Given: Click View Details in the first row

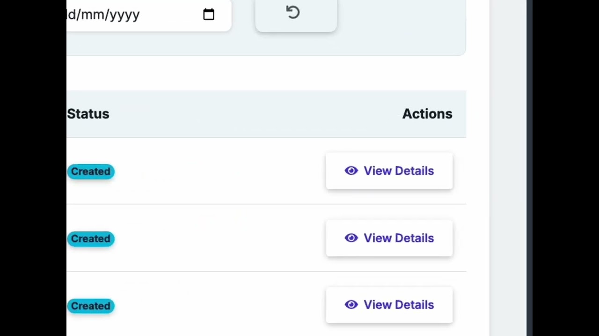Looking at the screenshot, I should click(x=389, y=171).
